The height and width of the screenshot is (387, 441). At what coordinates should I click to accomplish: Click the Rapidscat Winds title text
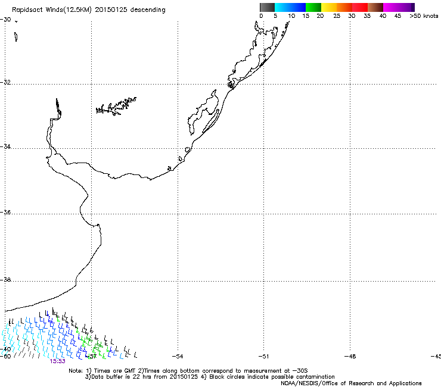tap(89, 10)
